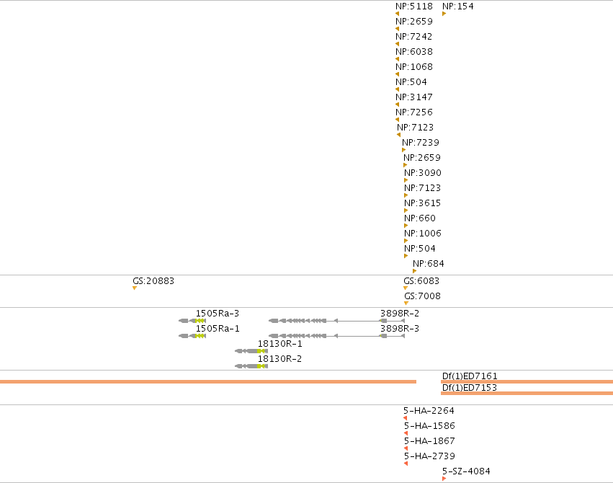Select the 5-SZ-4084 insertion label
Image resolution: width=613 pixels, height=483 pixels.
pyautogui.click(x=466, y=471)
